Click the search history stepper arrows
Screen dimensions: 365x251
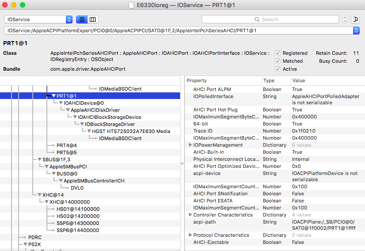(345, 19)
